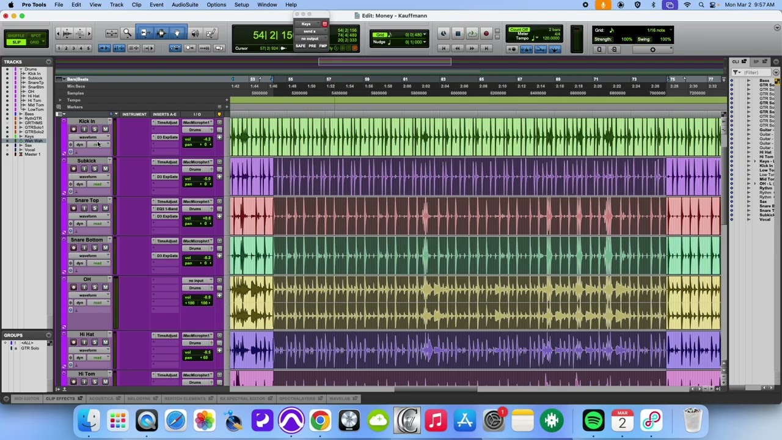Click the Wait for Note icon
Screen dimensions: 782x440
point(512,49)
